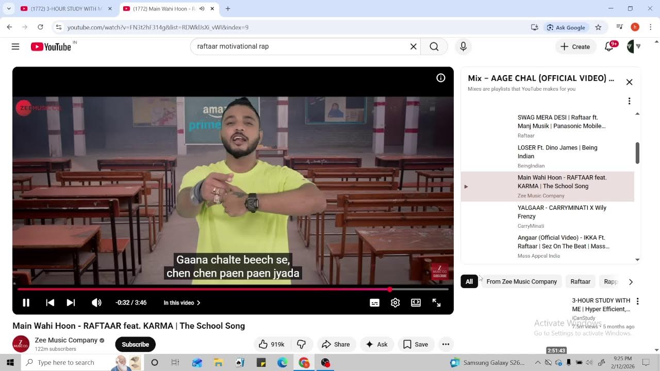
Task: Open File Explorer from taskbar
Action: tap(218, 363)
